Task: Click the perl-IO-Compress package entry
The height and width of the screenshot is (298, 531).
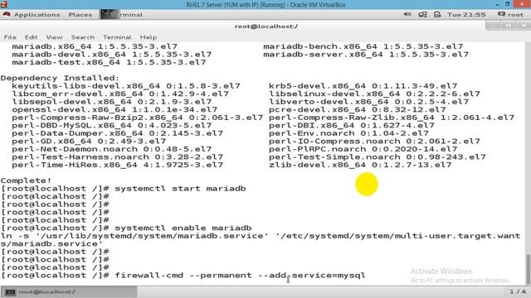Action: [x=374, y=142]
